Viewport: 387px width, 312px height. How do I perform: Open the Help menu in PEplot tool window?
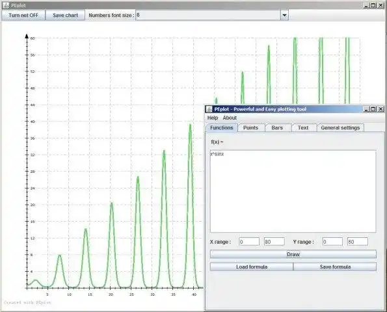(213, 118)
